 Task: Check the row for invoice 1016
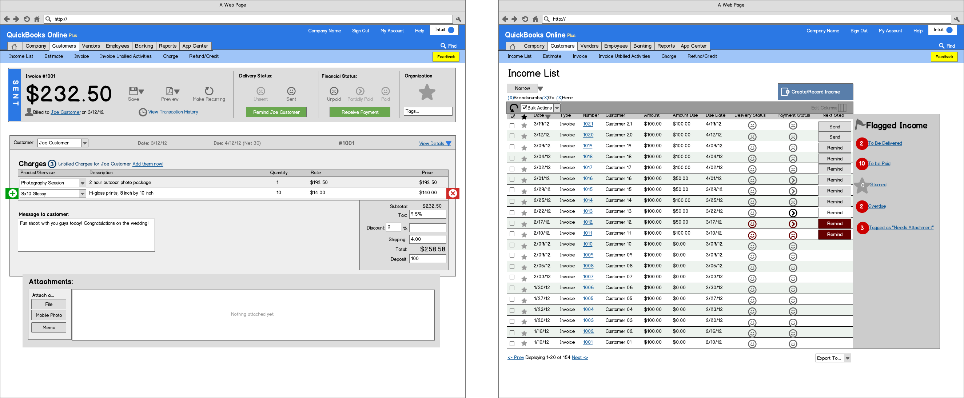512,179
